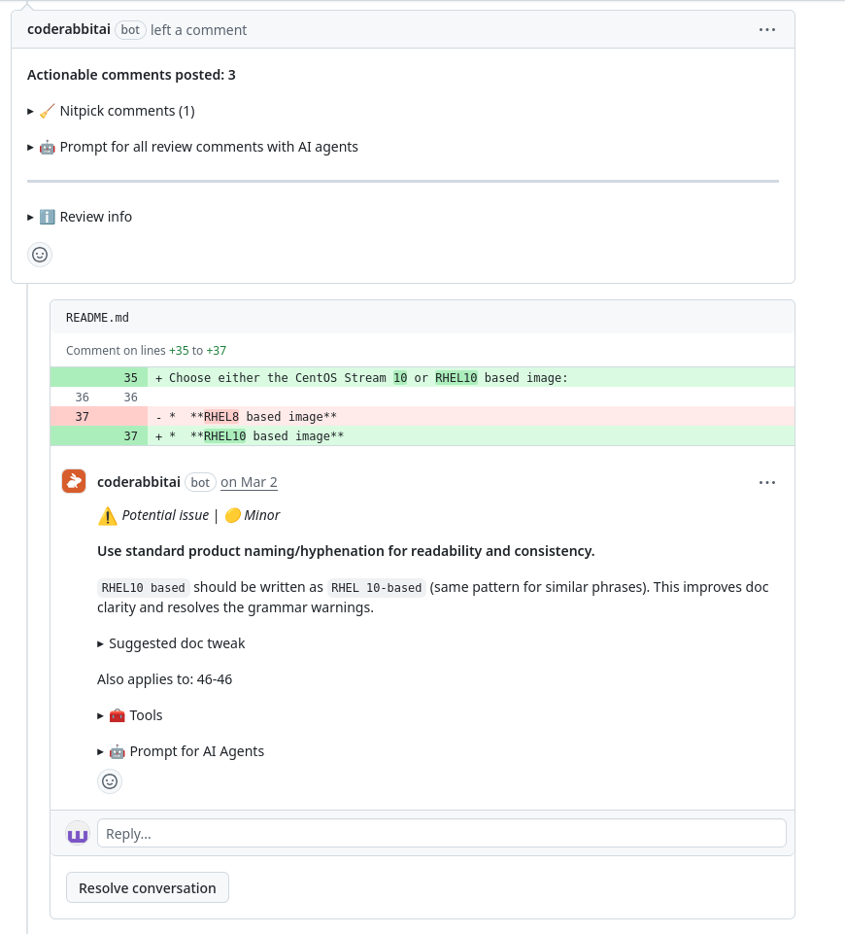Open the coderabbitai author link at top

[x=69, y=30]
